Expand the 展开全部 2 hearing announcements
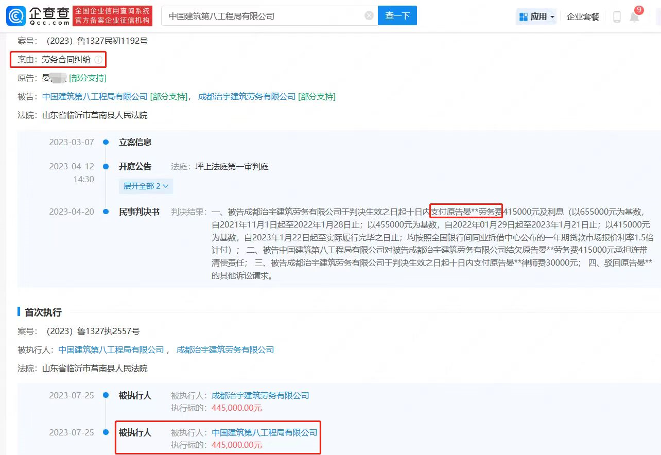The width and height of the screenshot is (661, 455). 146,186
